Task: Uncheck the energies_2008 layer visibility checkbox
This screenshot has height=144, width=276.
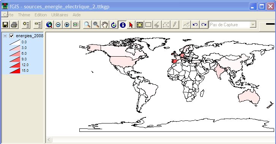Action: tap(12, 36)
